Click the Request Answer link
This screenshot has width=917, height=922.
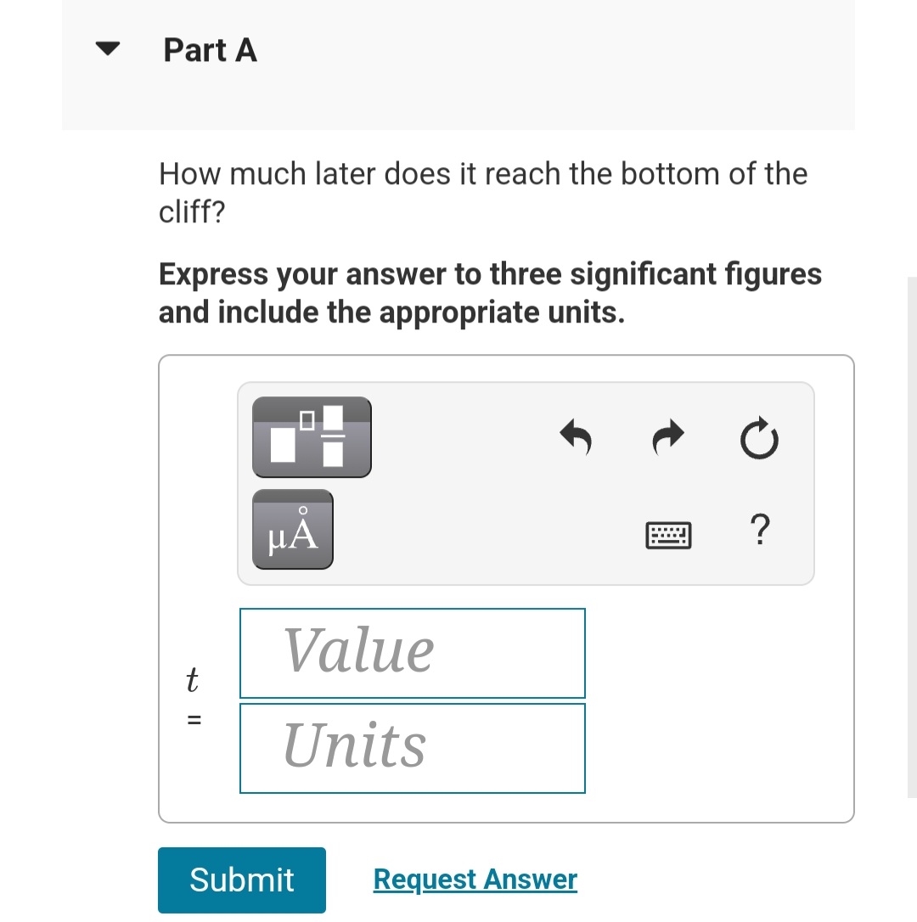pos(475,879)
